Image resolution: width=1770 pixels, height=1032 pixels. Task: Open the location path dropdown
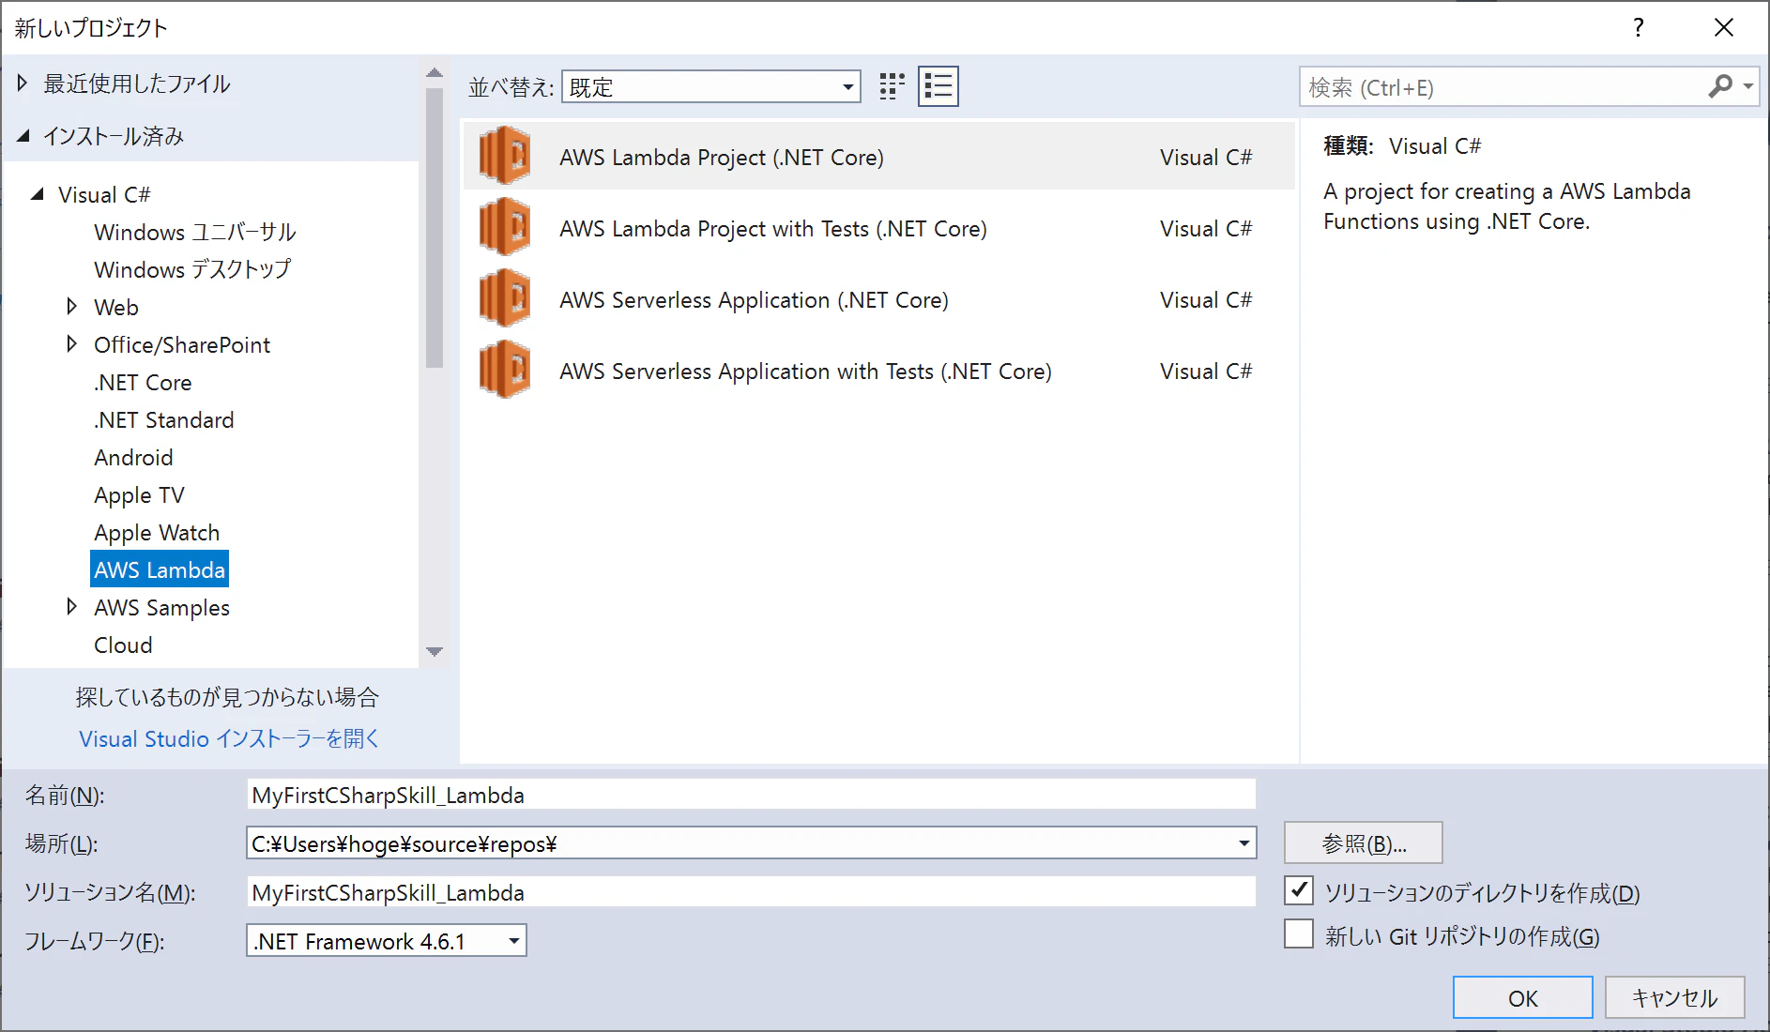pyautogui.click(x=1244, y=843)
